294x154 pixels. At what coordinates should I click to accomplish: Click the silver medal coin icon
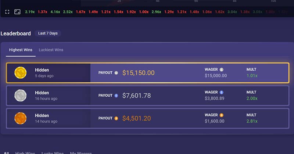(x=21, y=96)
